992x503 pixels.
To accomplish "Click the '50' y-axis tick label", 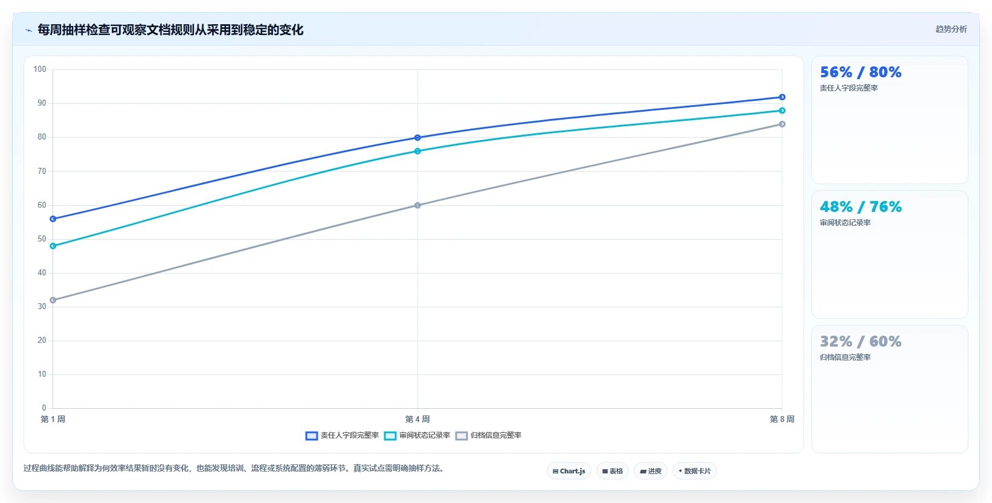I will point(42,239).
